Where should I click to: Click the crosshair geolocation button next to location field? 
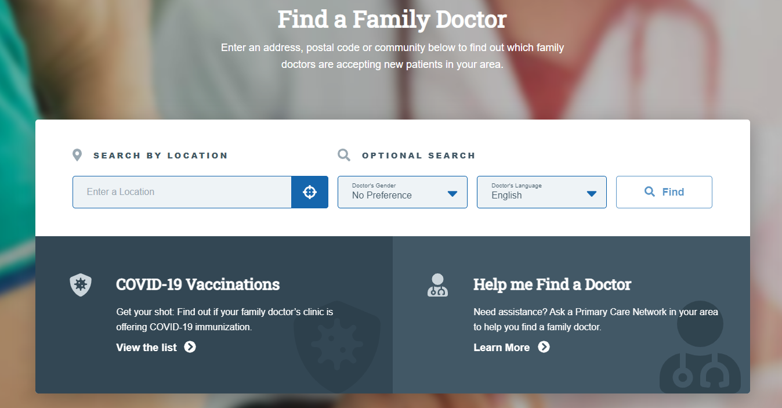310,192
